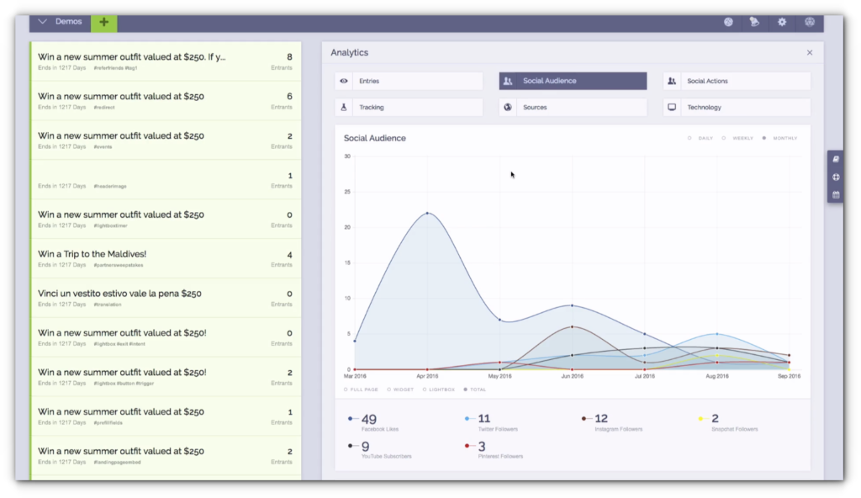Open settings gear icon in top bar
Image resolution: width=861 pixels, height=498 pixels.
(x=782, y=22)
